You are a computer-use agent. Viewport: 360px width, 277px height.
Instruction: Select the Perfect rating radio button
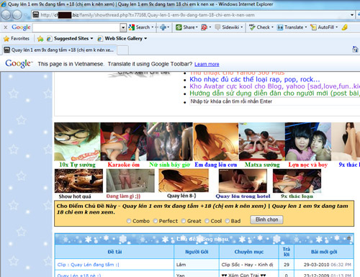pyautogui.click(x=156, y=221)
